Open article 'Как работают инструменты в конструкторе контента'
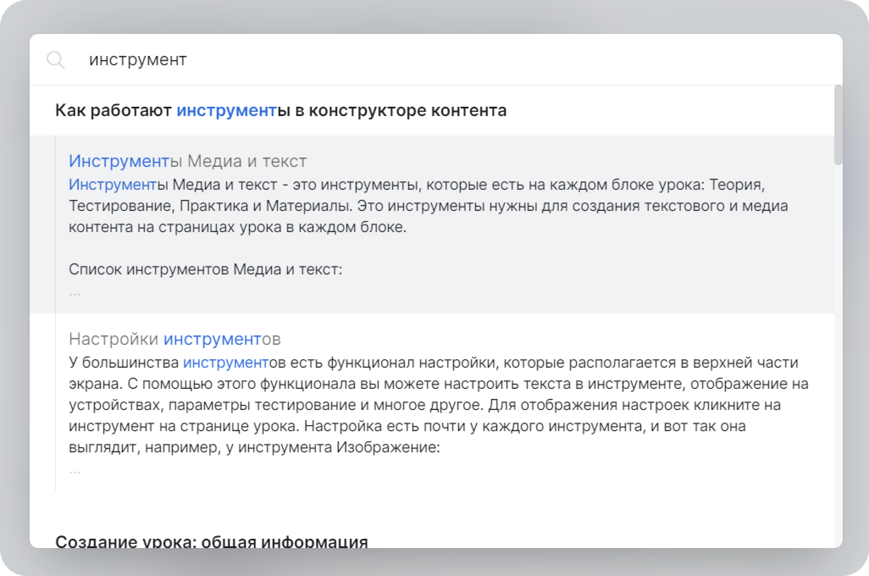This screenshot has width=869, height=576. click(281, 111)
